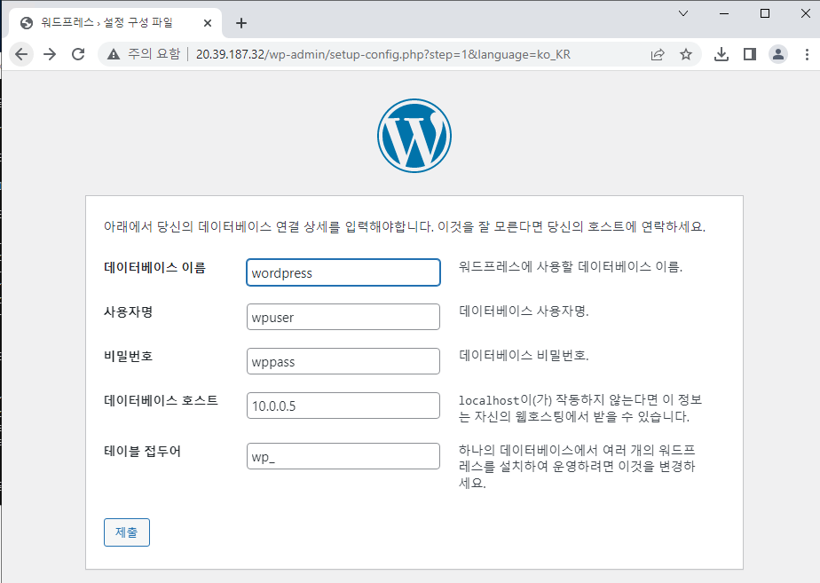
Task: Click the WordPress logo
Action: click(414, 136)
